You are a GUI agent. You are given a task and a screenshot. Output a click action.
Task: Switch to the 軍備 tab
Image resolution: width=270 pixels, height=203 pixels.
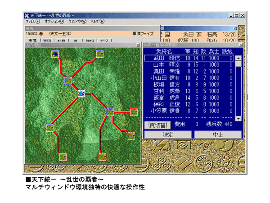pyautogui.click(x=33, y=40)
